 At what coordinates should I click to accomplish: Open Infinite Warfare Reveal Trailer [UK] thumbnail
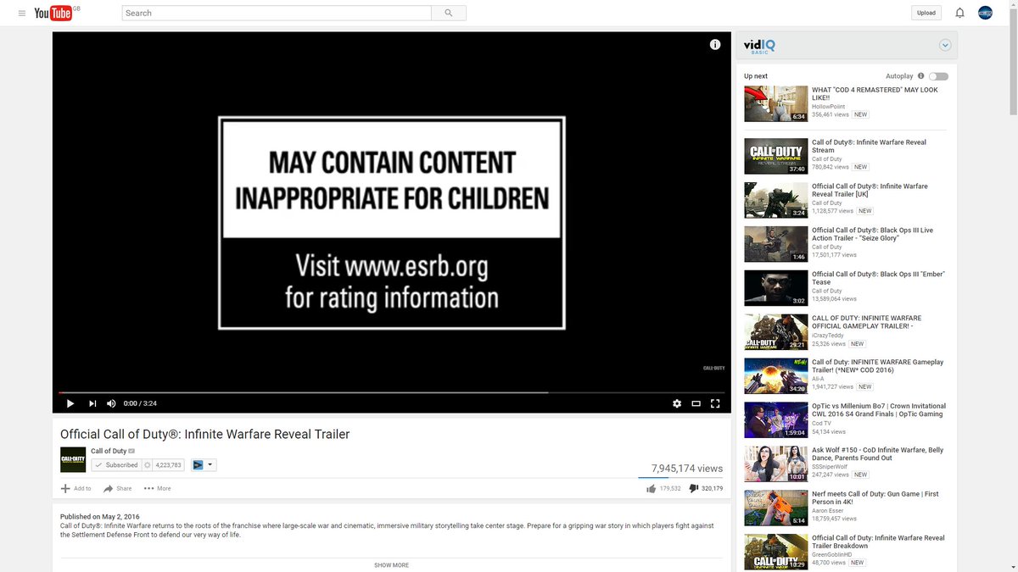pos(775,201)
